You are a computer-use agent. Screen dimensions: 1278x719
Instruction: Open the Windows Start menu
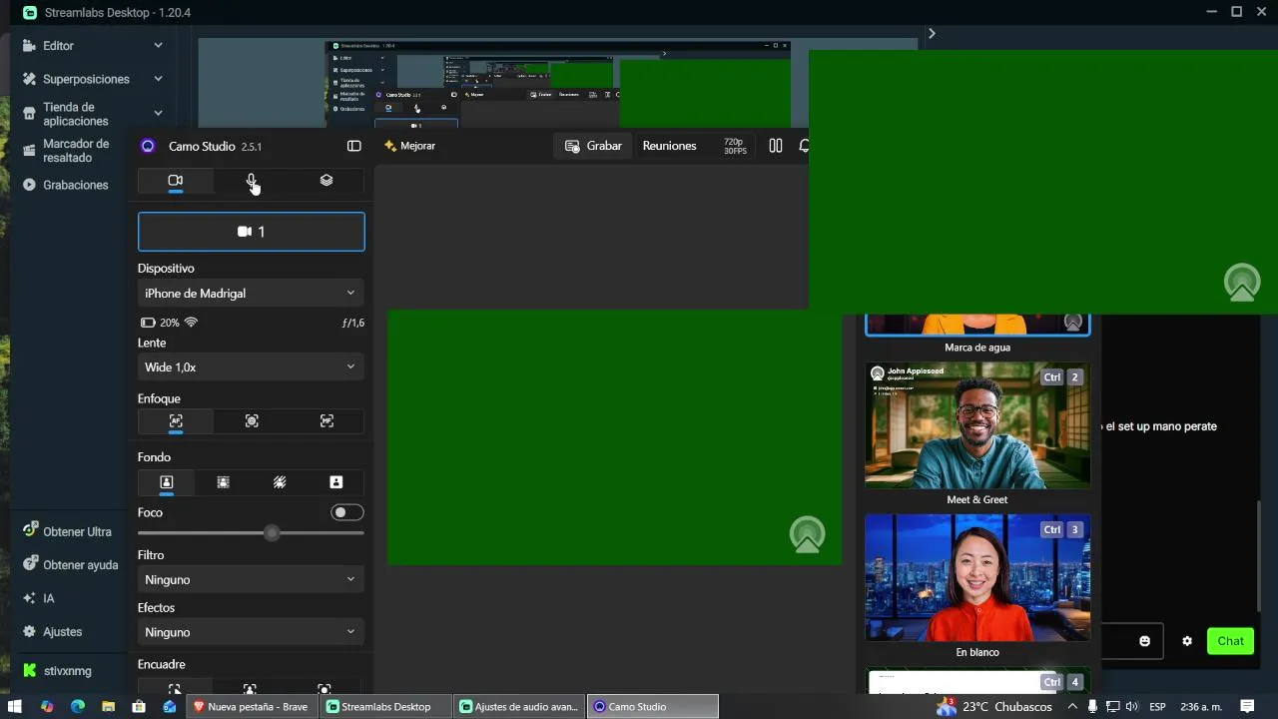tap(15, 706)
